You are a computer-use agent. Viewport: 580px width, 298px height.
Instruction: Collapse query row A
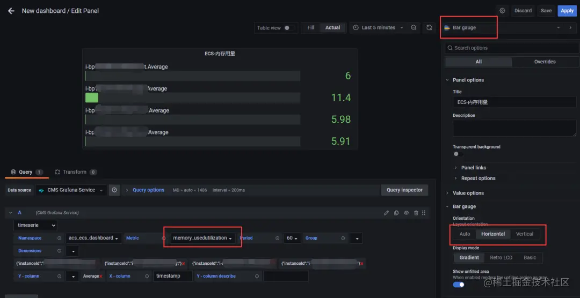(x=10, y=213)
